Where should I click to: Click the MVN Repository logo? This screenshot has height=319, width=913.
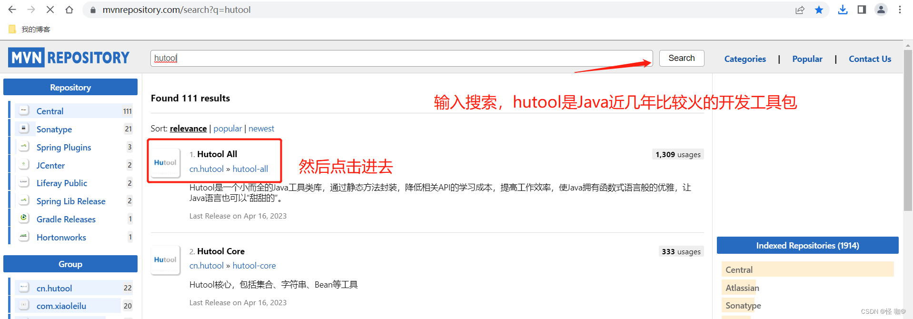pos(69,57)
